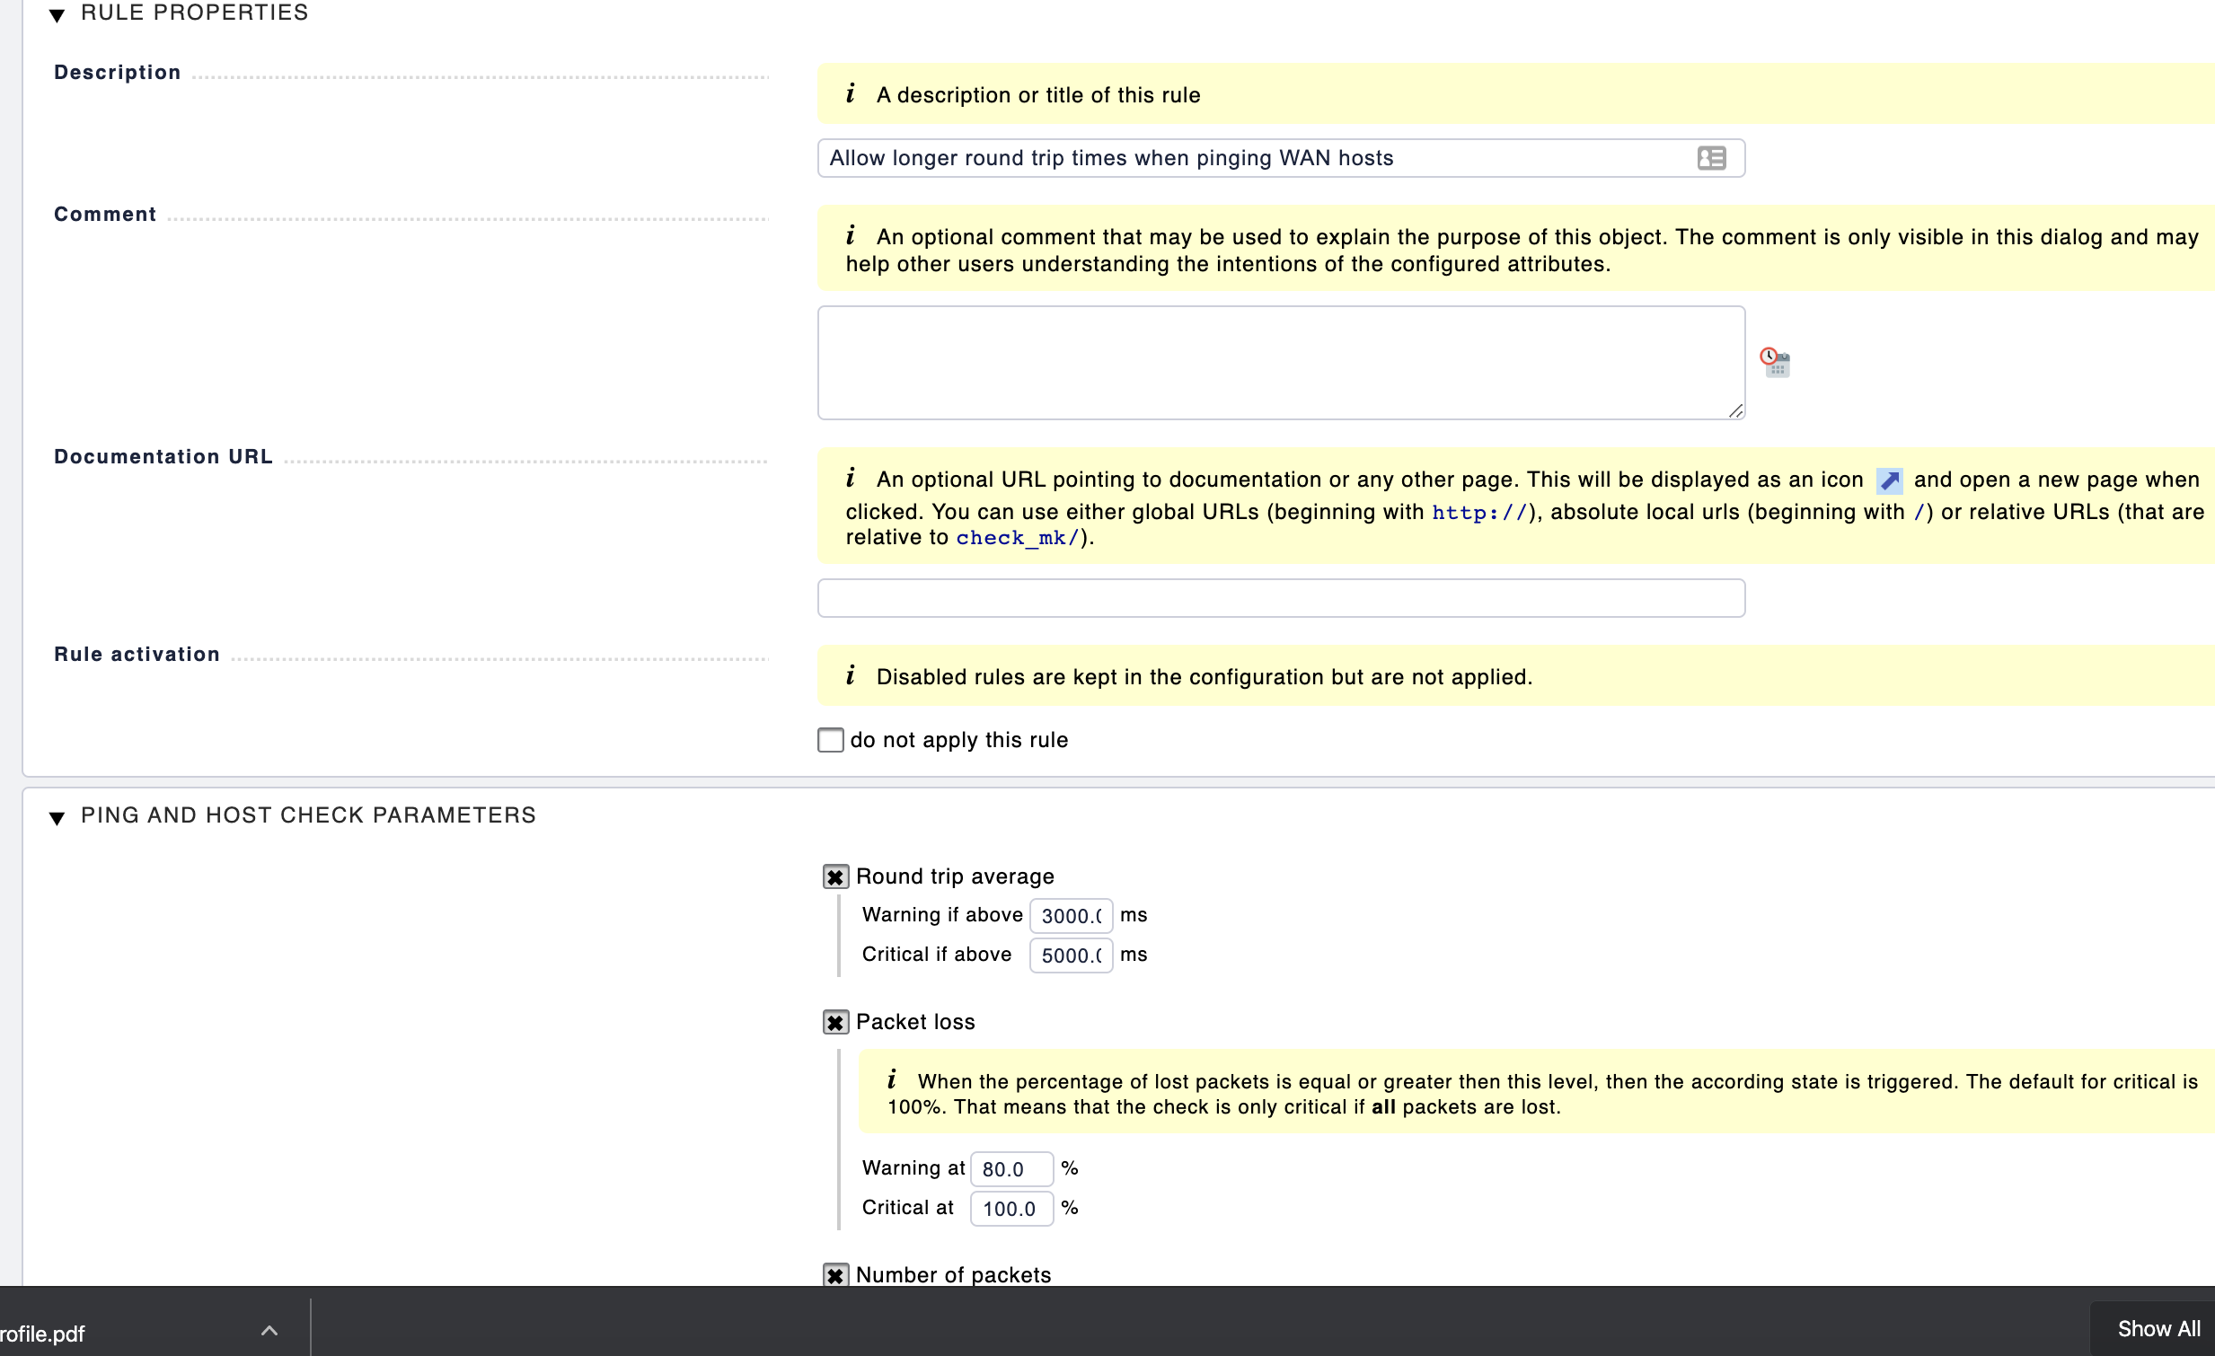This screenshot has height=1356, width=2215.
Task: Click into the Documentation URL input field
Action: coord(1280,598)
